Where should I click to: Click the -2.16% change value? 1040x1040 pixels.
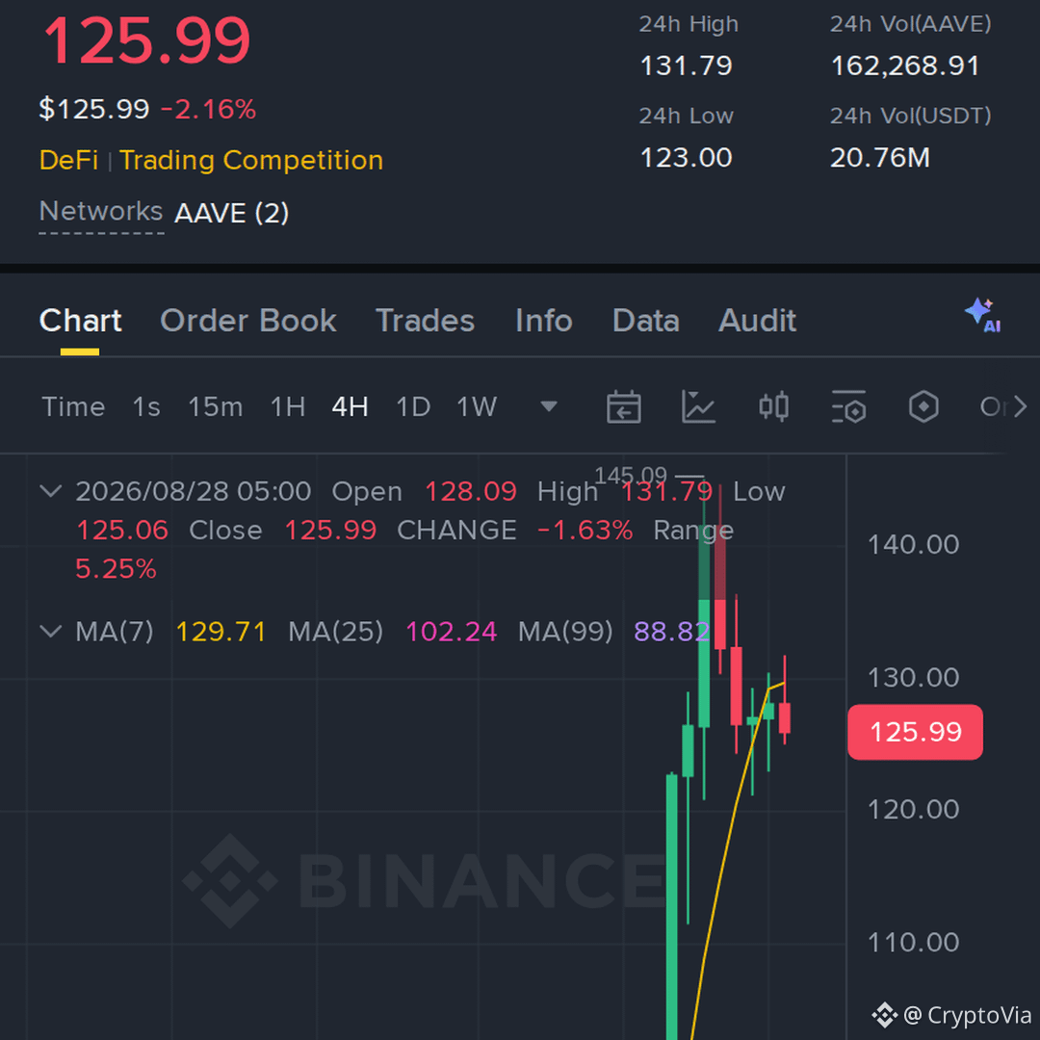coord(208,110)
